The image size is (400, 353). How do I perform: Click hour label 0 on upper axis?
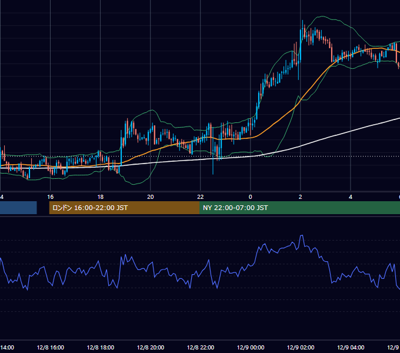point(250,197)
